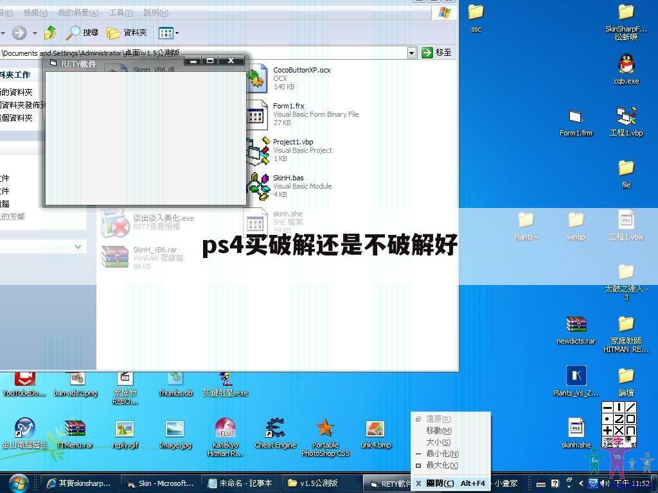The height and width of the screenshot is (493, 658).
Task: Click the volume icon in system tray
Action: coord(605,483)
